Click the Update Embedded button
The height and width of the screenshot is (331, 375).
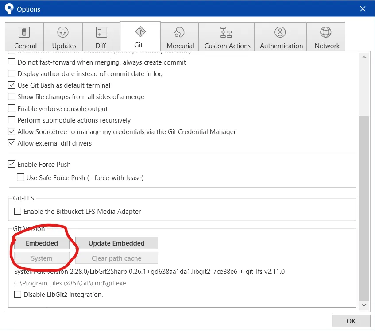[116, 243]
